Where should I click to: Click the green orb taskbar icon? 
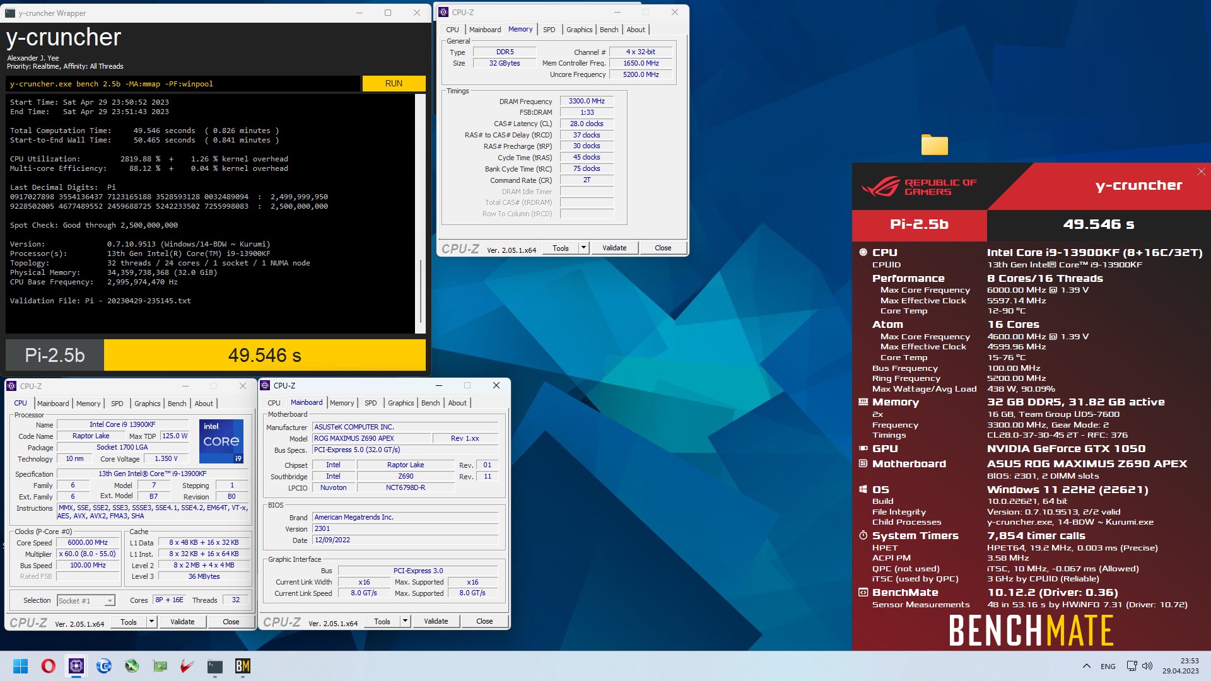[132, 666]
